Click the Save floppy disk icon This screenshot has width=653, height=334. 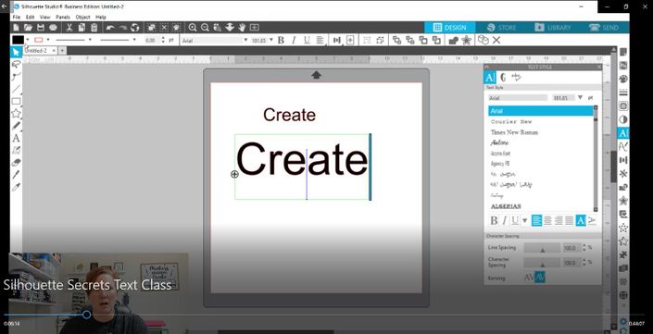(x=41, y=28)
